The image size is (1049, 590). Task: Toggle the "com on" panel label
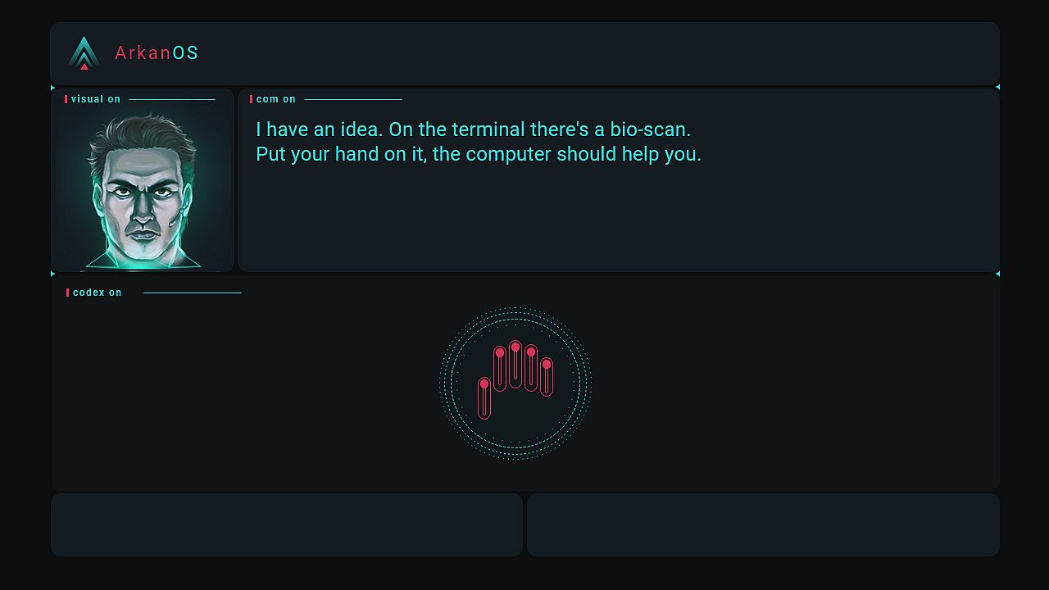275,99
